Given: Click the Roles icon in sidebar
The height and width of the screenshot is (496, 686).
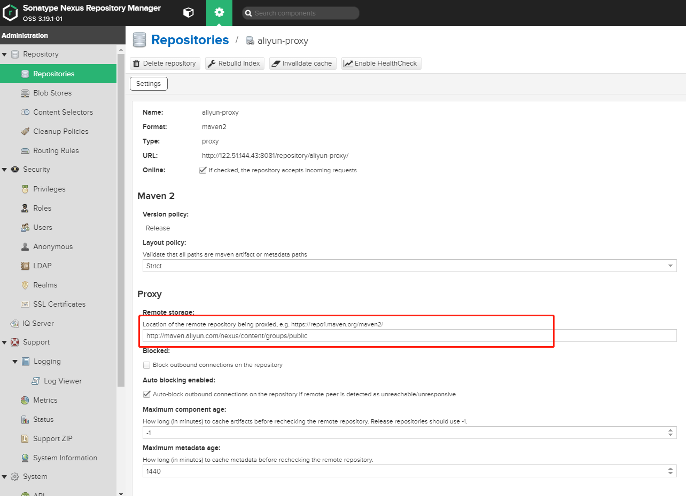Looking at the screenshot, I should point(25,208).
